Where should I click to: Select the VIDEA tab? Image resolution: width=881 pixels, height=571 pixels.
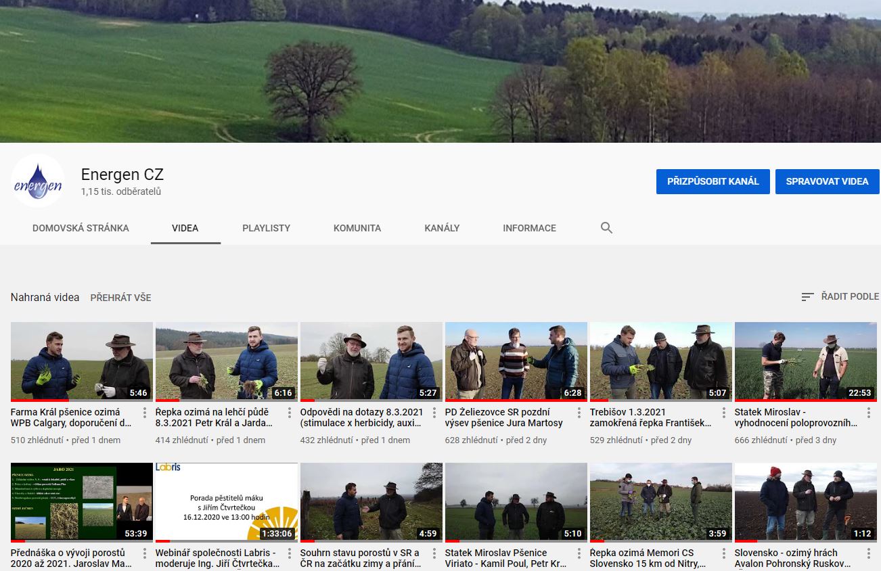(185, 228)
